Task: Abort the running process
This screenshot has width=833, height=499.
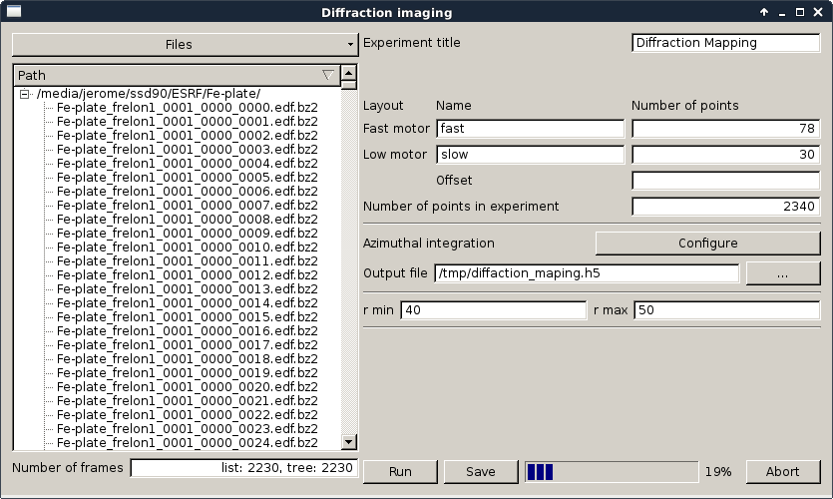Action: tap(782, 472)
